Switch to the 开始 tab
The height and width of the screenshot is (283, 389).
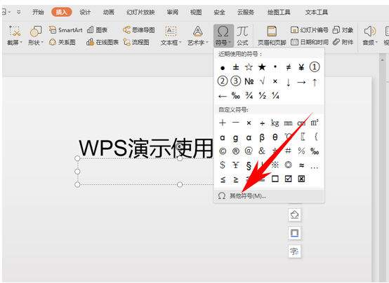click(38, 12)
